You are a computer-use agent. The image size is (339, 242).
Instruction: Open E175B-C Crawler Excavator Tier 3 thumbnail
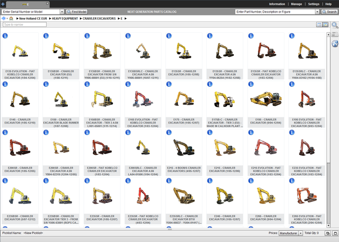[225, 99]
